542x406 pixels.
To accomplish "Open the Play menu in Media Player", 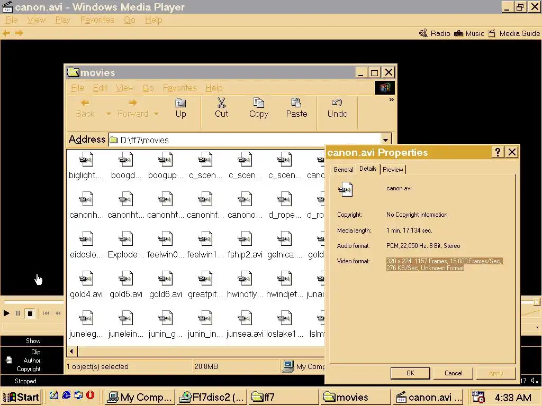I will (x=62, y=20).
